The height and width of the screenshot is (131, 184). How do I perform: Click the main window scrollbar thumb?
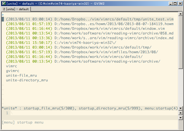pyautogui.click(x=180, y=42)
